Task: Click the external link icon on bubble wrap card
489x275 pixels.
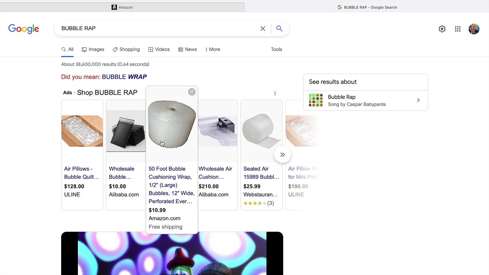Action: 192,92
